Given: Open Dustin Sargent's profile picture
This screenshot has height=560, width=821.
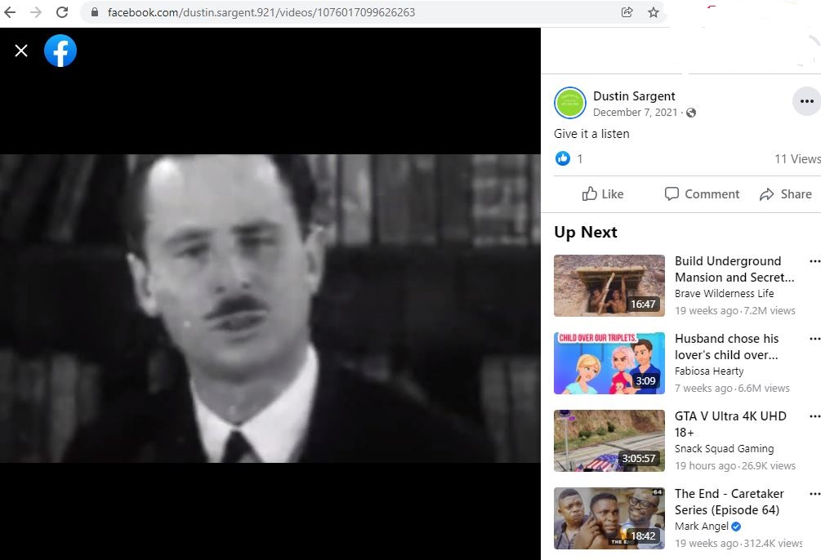Looking at the screenshot, I should (569, 103).
